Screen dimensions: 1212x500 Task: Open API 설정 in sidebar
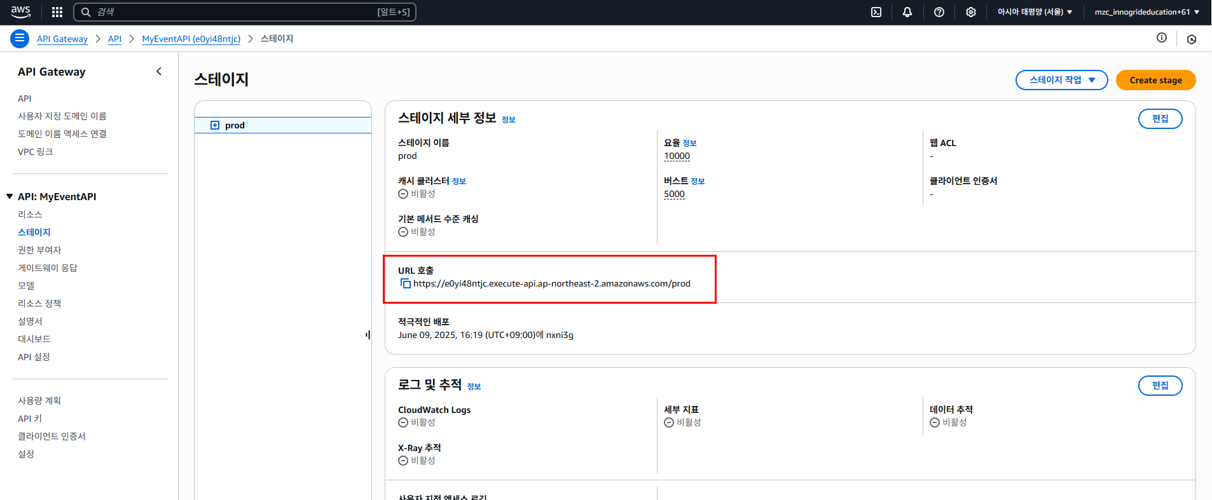pos(34,357)
